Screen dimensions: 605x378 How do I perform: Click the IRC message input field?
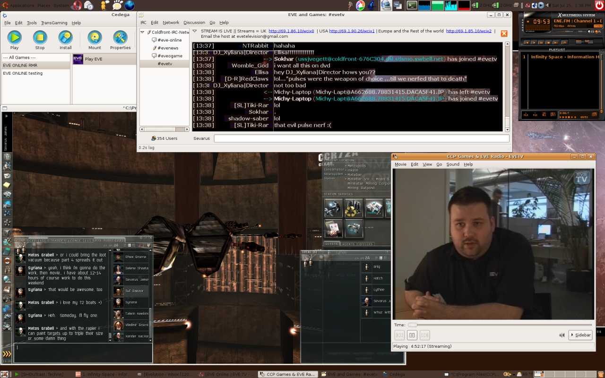coord(362,138)
